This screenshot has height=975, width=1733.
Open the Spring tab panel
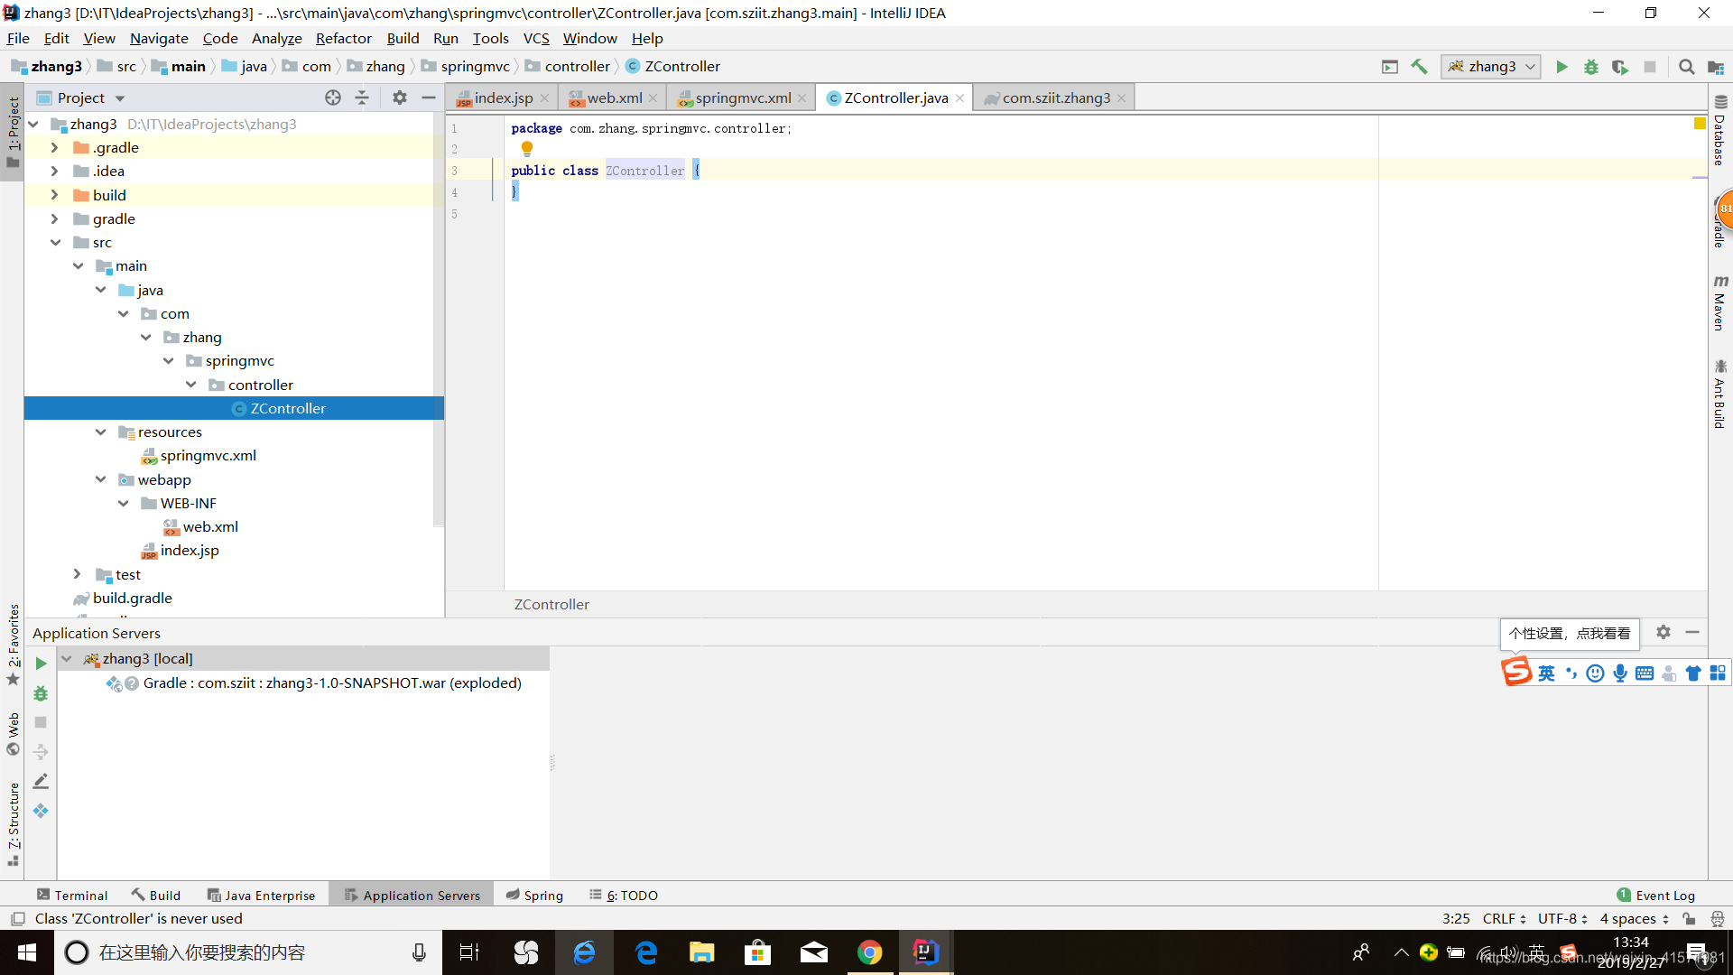click(533, 894)
